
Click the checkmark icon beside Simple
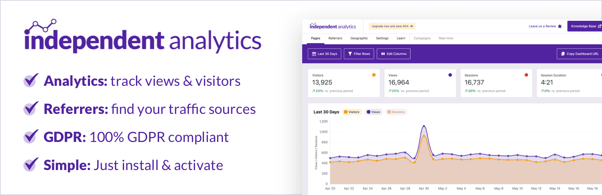pos(31,165)
